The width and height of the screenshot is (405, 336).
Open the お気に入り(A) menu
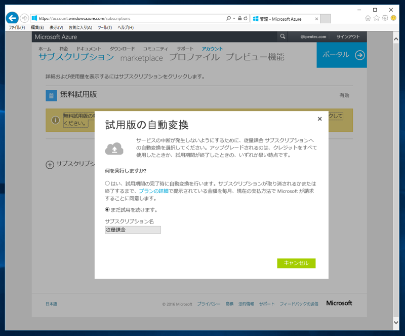80,27
